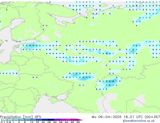Select the 0.5–1 mm legend color box
The height and width of the screenshot is (123, 160).
pos(10,120)
